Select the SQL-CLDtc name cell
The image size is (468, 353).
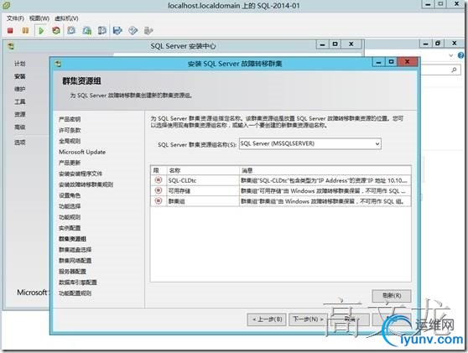[202, 180]
